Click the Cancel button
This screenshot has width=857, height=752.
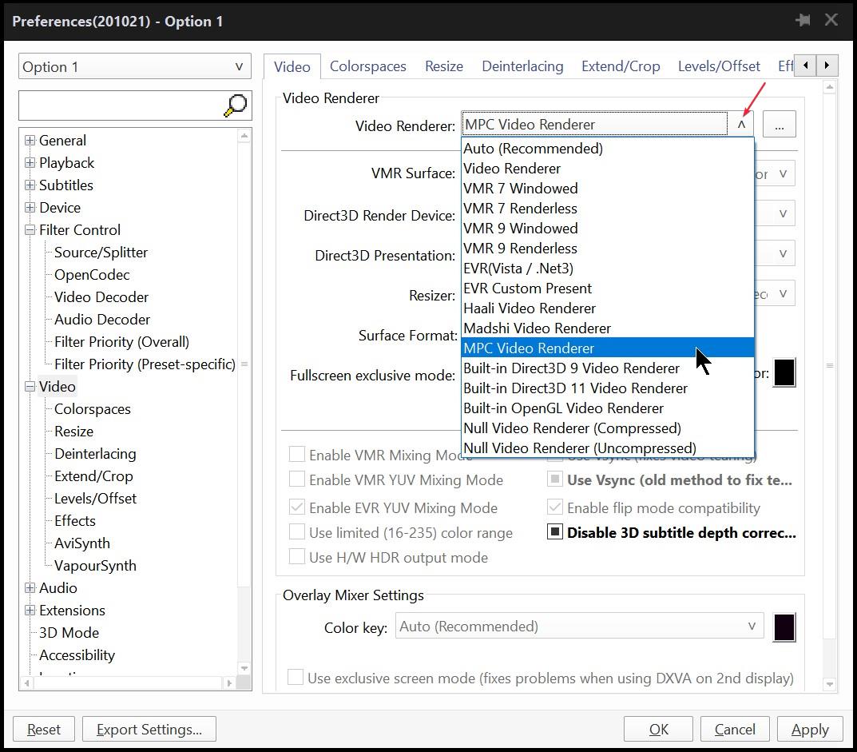click(735, 729)
